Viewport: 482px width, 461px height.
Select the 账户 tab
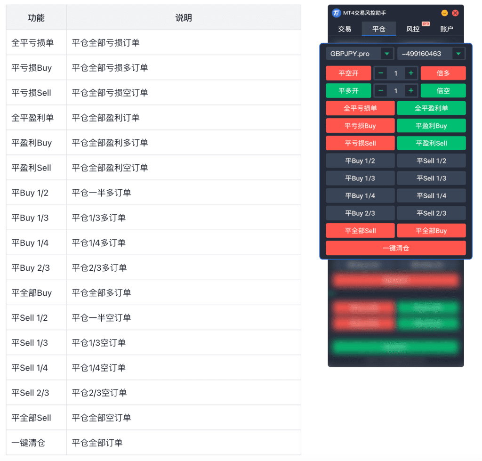pyautogui.click(x=447, y=29)
